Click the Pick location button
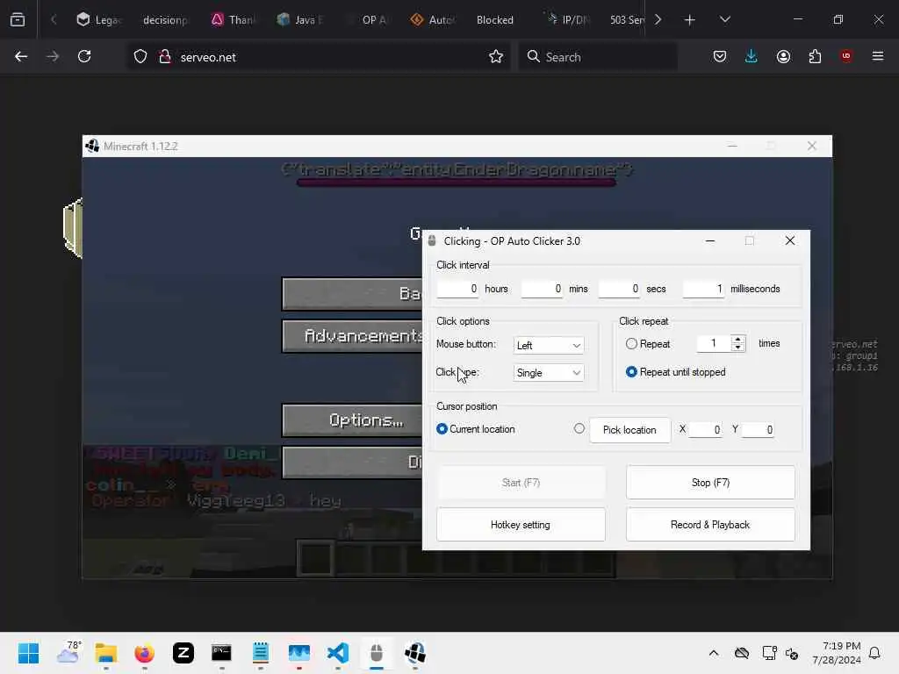 [629, 430]
